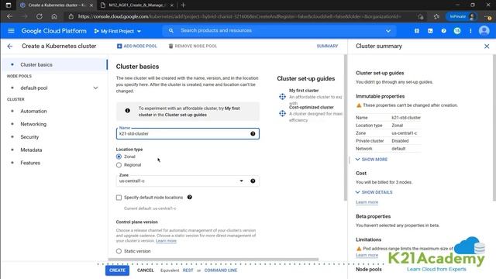Open Networking section in left menu

[x=33, y=124]
